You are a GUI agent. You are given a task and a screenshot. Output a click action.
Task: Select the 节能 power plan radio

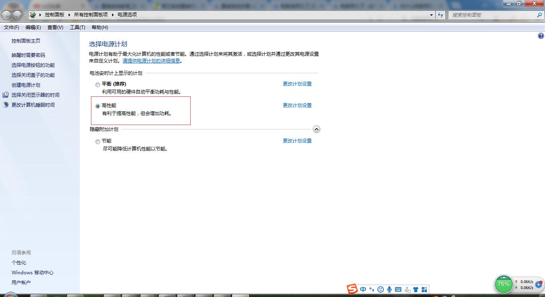(x=98, y=142)
